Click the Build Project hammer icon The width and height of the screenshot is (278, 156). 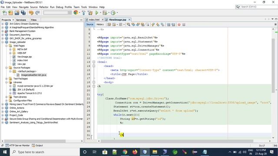83,13
